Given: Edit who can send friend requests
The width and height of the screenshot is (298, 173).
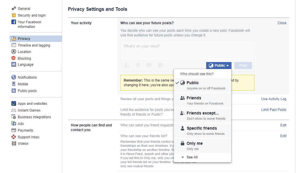Looking at the screenshot, I should click(x=283, y=125).
